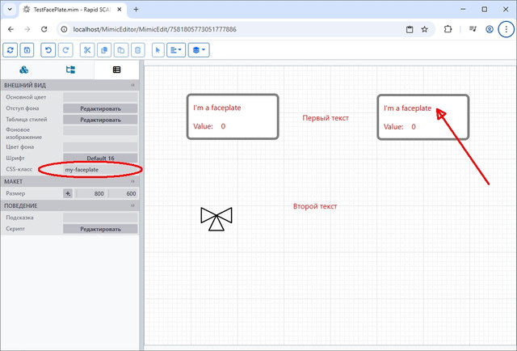Select the left faceplate component

[233, 116]
